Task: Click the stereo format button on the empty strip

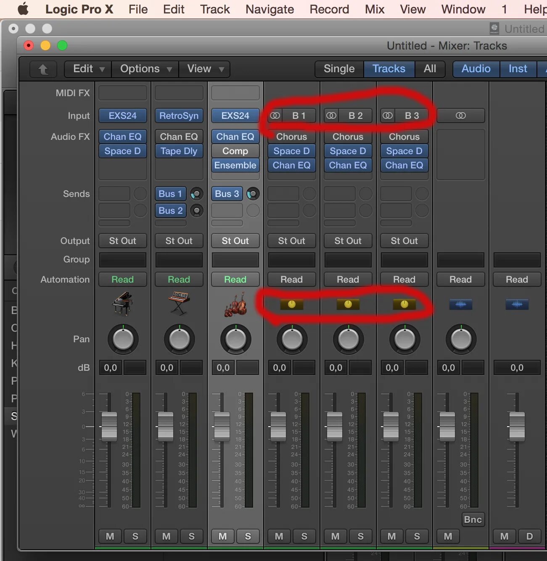Action: tap(461, 115)
